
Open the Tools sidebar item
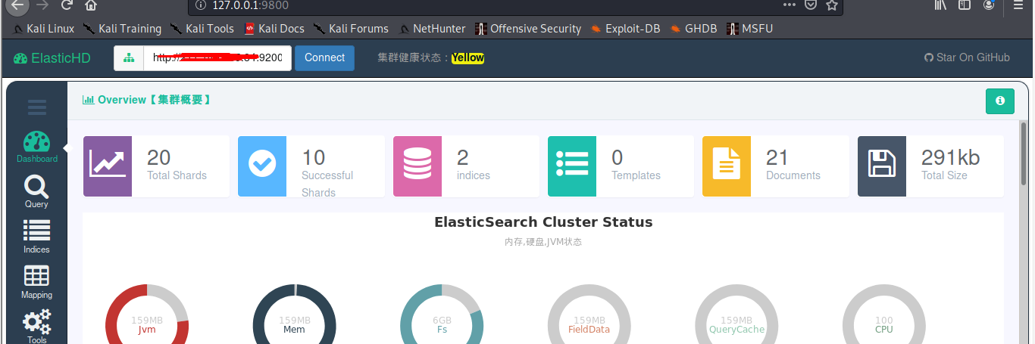pos(37,327)
